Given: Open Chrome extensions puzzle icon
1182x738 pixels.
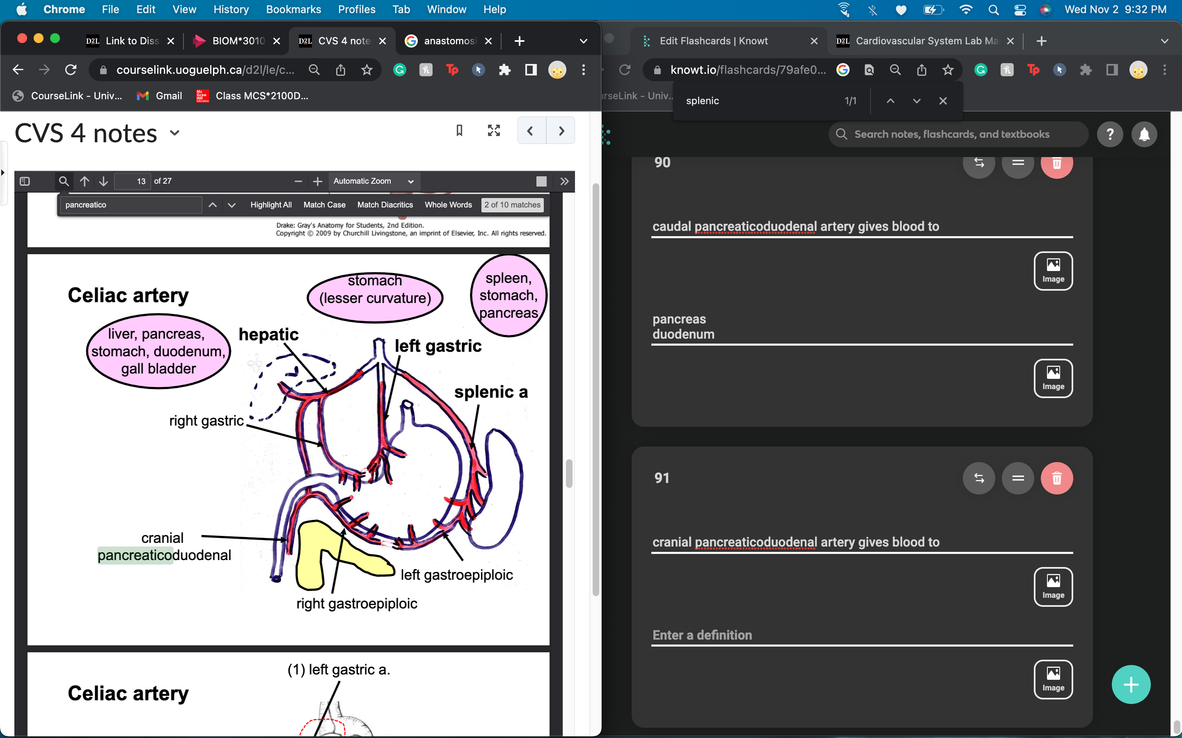Looking at the screenshot, I should point(504,70).
